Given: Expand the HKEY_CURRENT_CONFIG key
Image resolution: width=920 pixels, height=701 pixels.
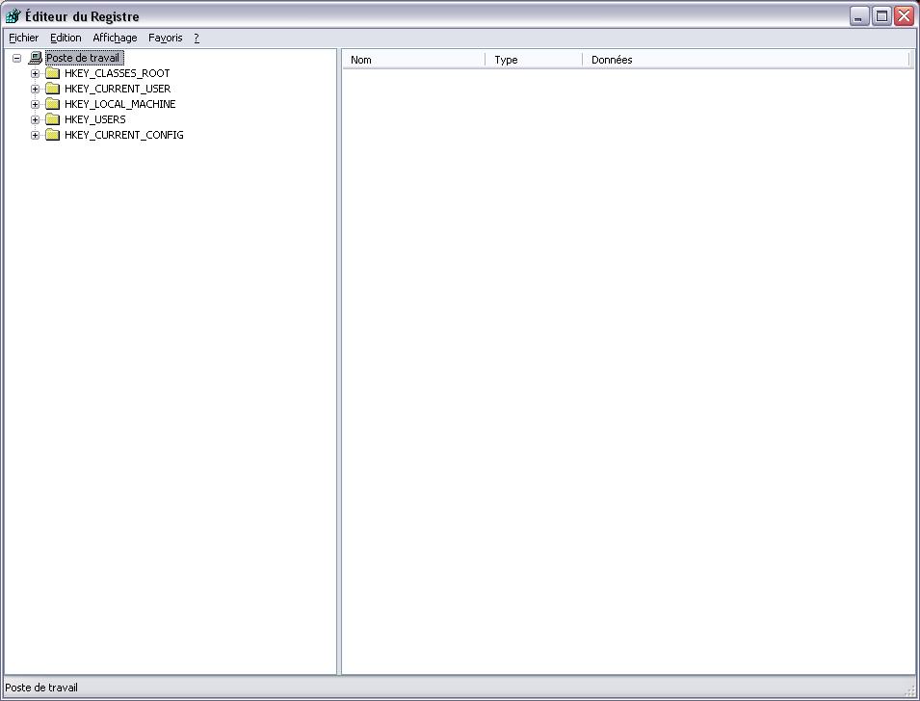Looking at the screenshot, I should 36,135.
